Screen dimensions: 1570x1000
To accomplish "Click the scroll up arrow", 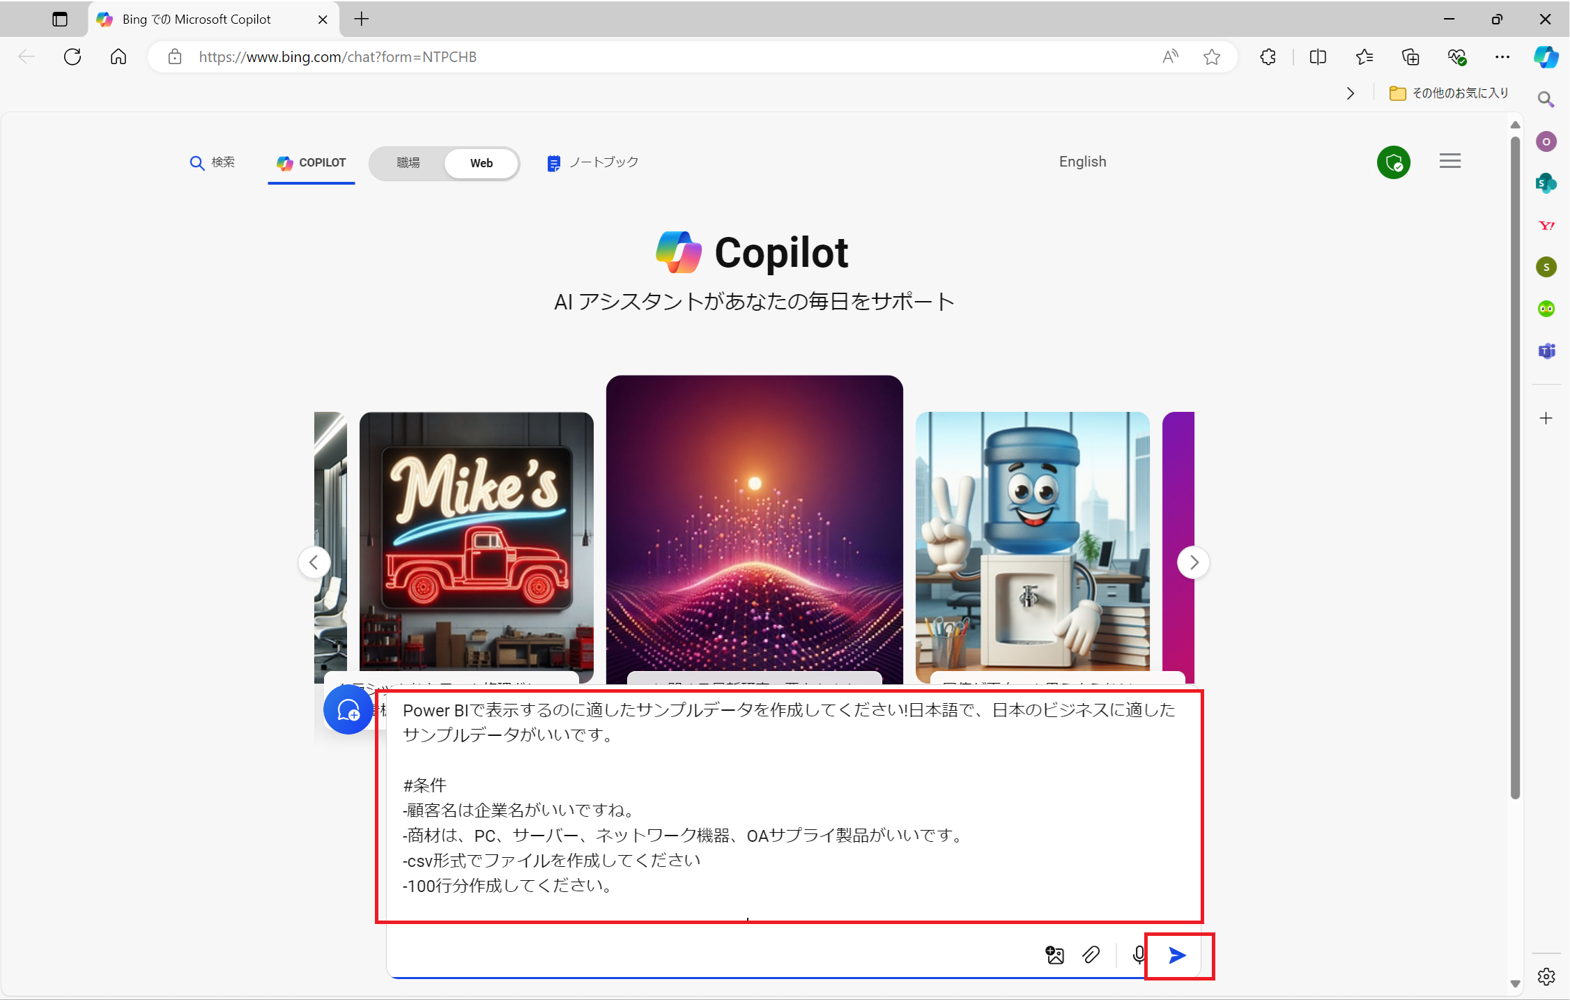I will (x=1515, y=125).
